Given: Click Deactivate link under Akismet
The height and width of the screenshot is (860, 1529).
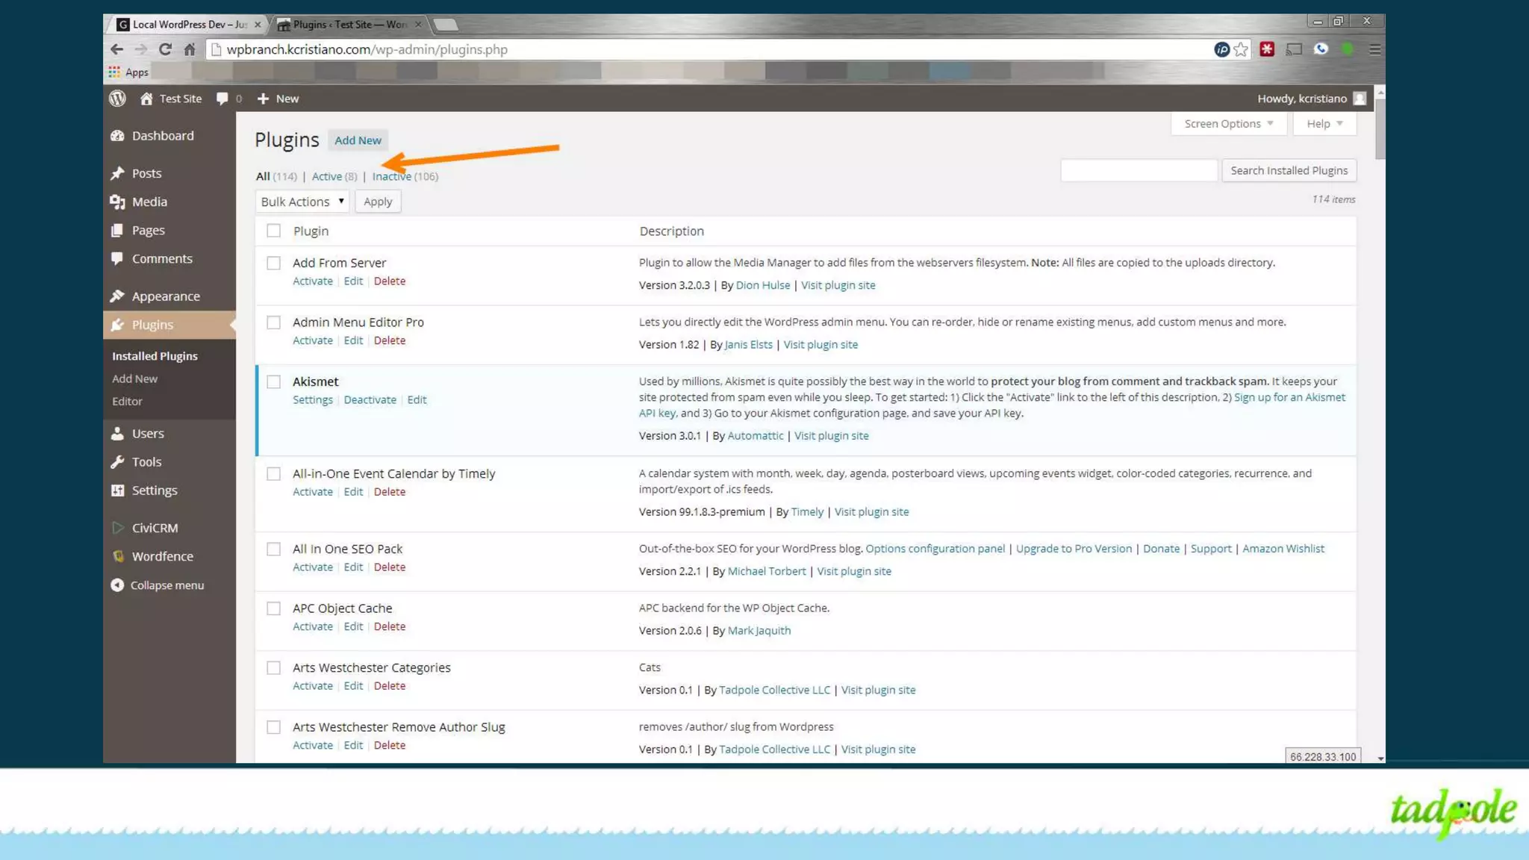Looking at the screenshot, I should (x=370, y=400).
